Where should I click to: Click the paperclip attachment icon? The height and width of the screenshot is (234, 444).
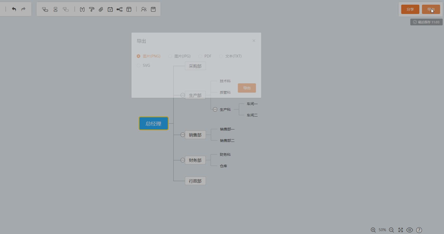[x=101, y=9]
